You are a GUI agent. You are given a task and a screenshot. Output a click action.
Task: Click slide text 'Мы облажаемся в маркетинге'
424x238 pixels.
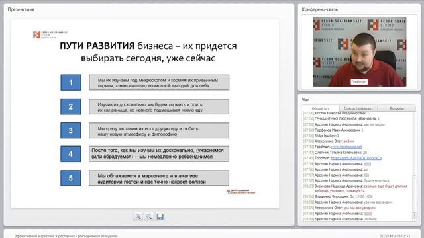pos(159,178)
